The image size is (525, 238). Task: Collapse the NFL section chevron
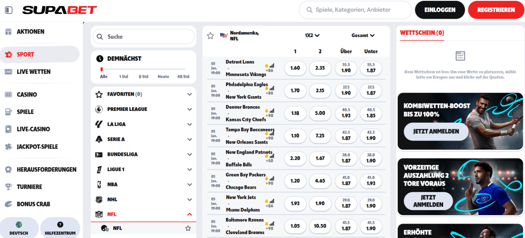189,214
